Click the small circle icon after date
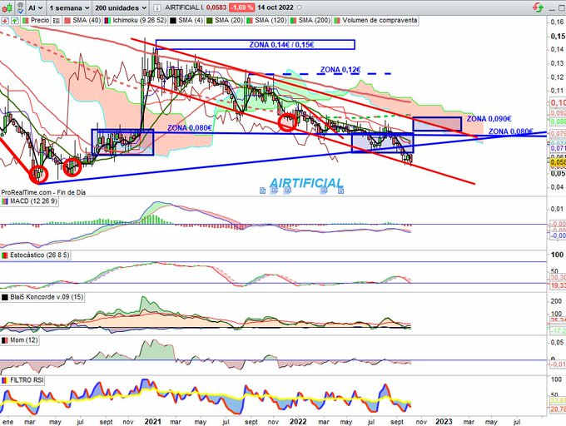Image resolution: width=566 pixels, height=426 pixels. 300,7
